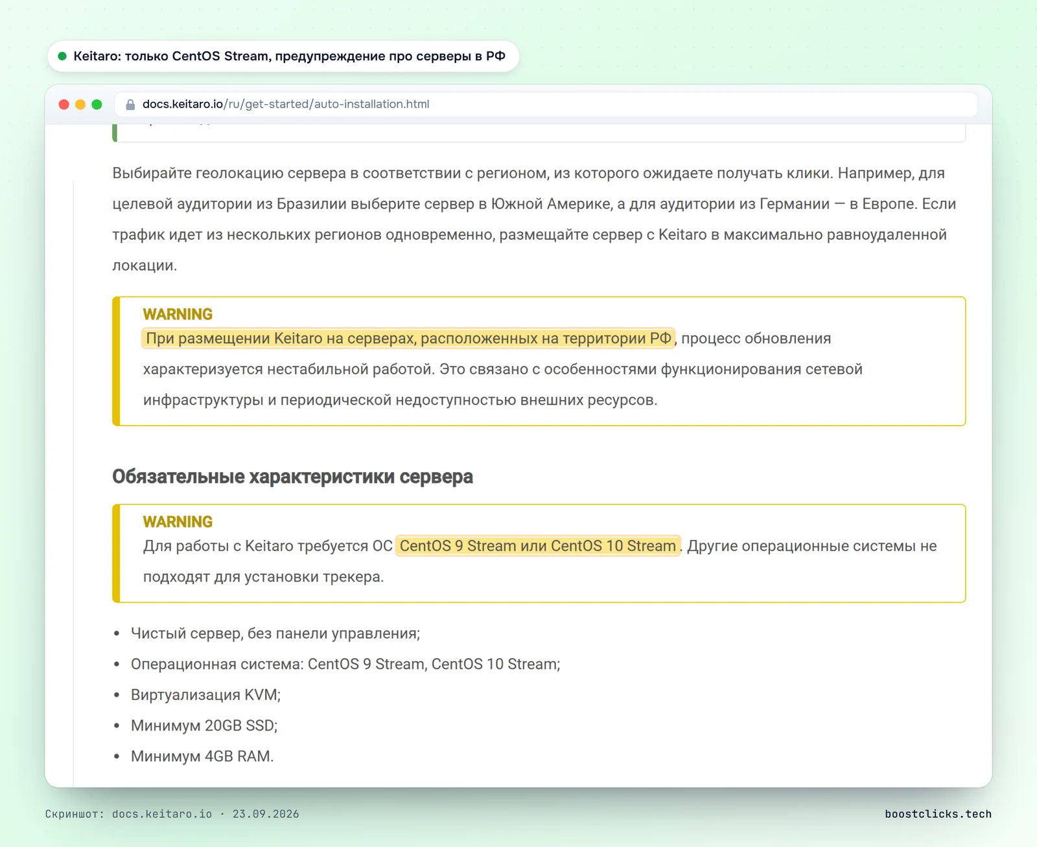Click the line starting "трафик идет из нескольких регионов"
The height and width of the screenshot is (847, 1037).
click(x=530, y=234)
